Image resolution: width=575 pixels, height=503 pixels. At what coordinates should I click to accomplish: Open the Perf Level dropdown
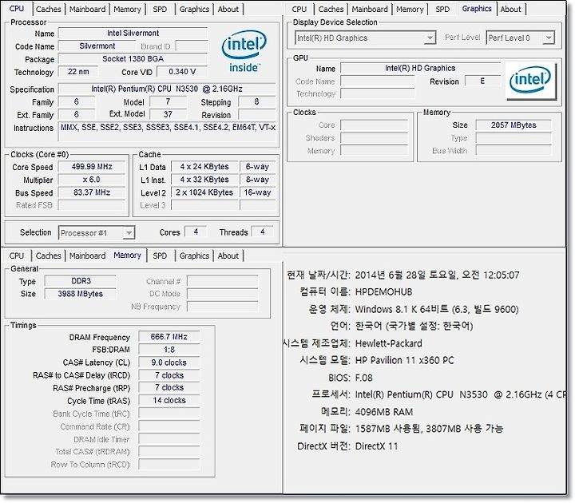tap(520, 38)
